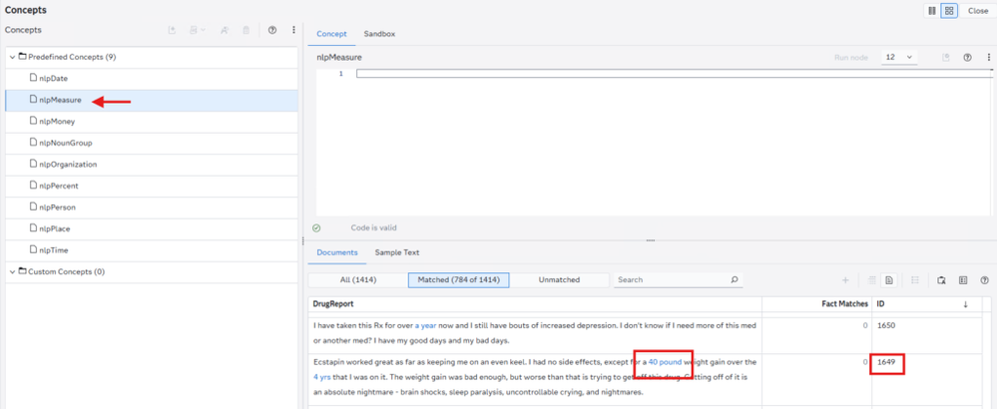Switch to the Sample Text tab
Image resolution: width=997 pixels, height=409 pixels.
(x=397, y=252)
